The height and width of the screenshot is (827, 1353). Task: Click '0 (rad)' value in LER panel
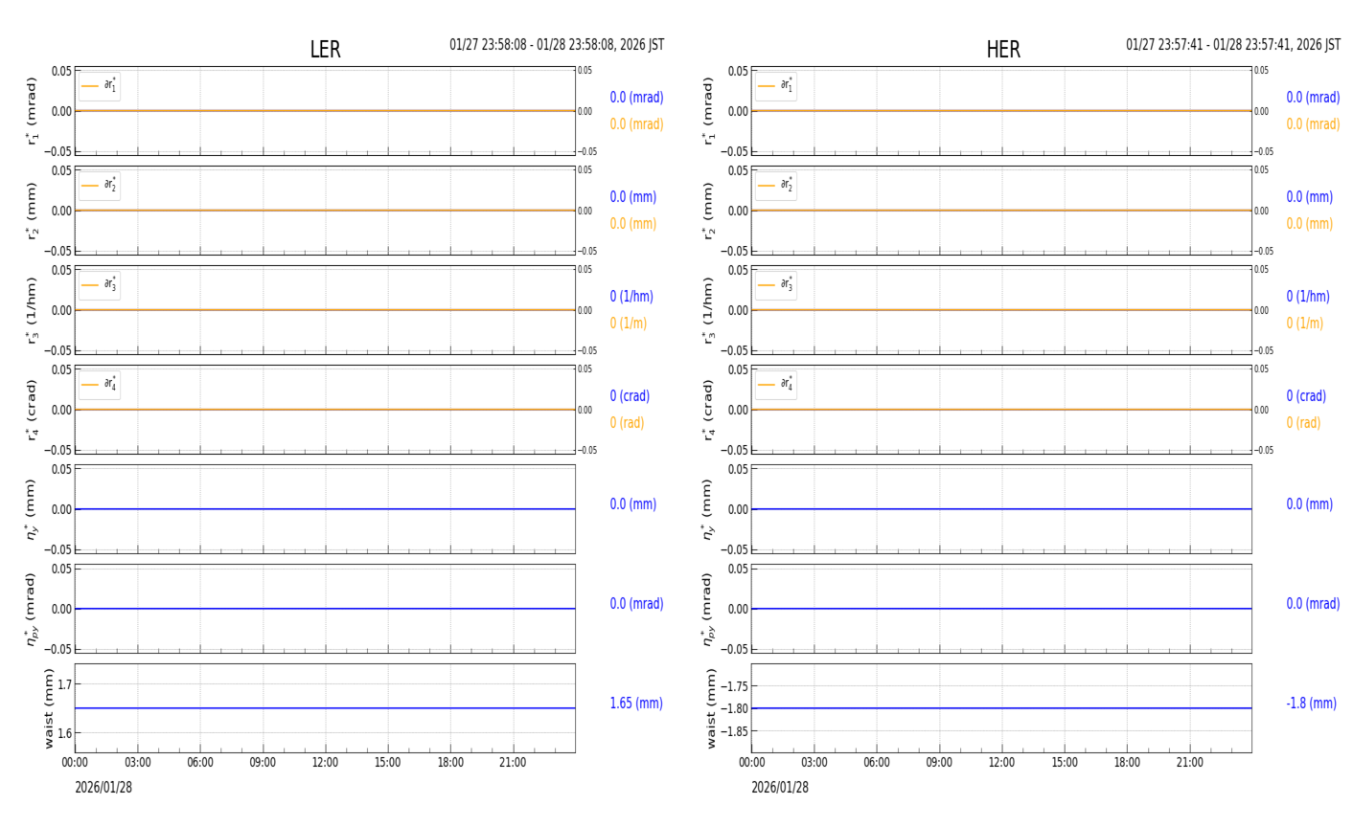627,423
